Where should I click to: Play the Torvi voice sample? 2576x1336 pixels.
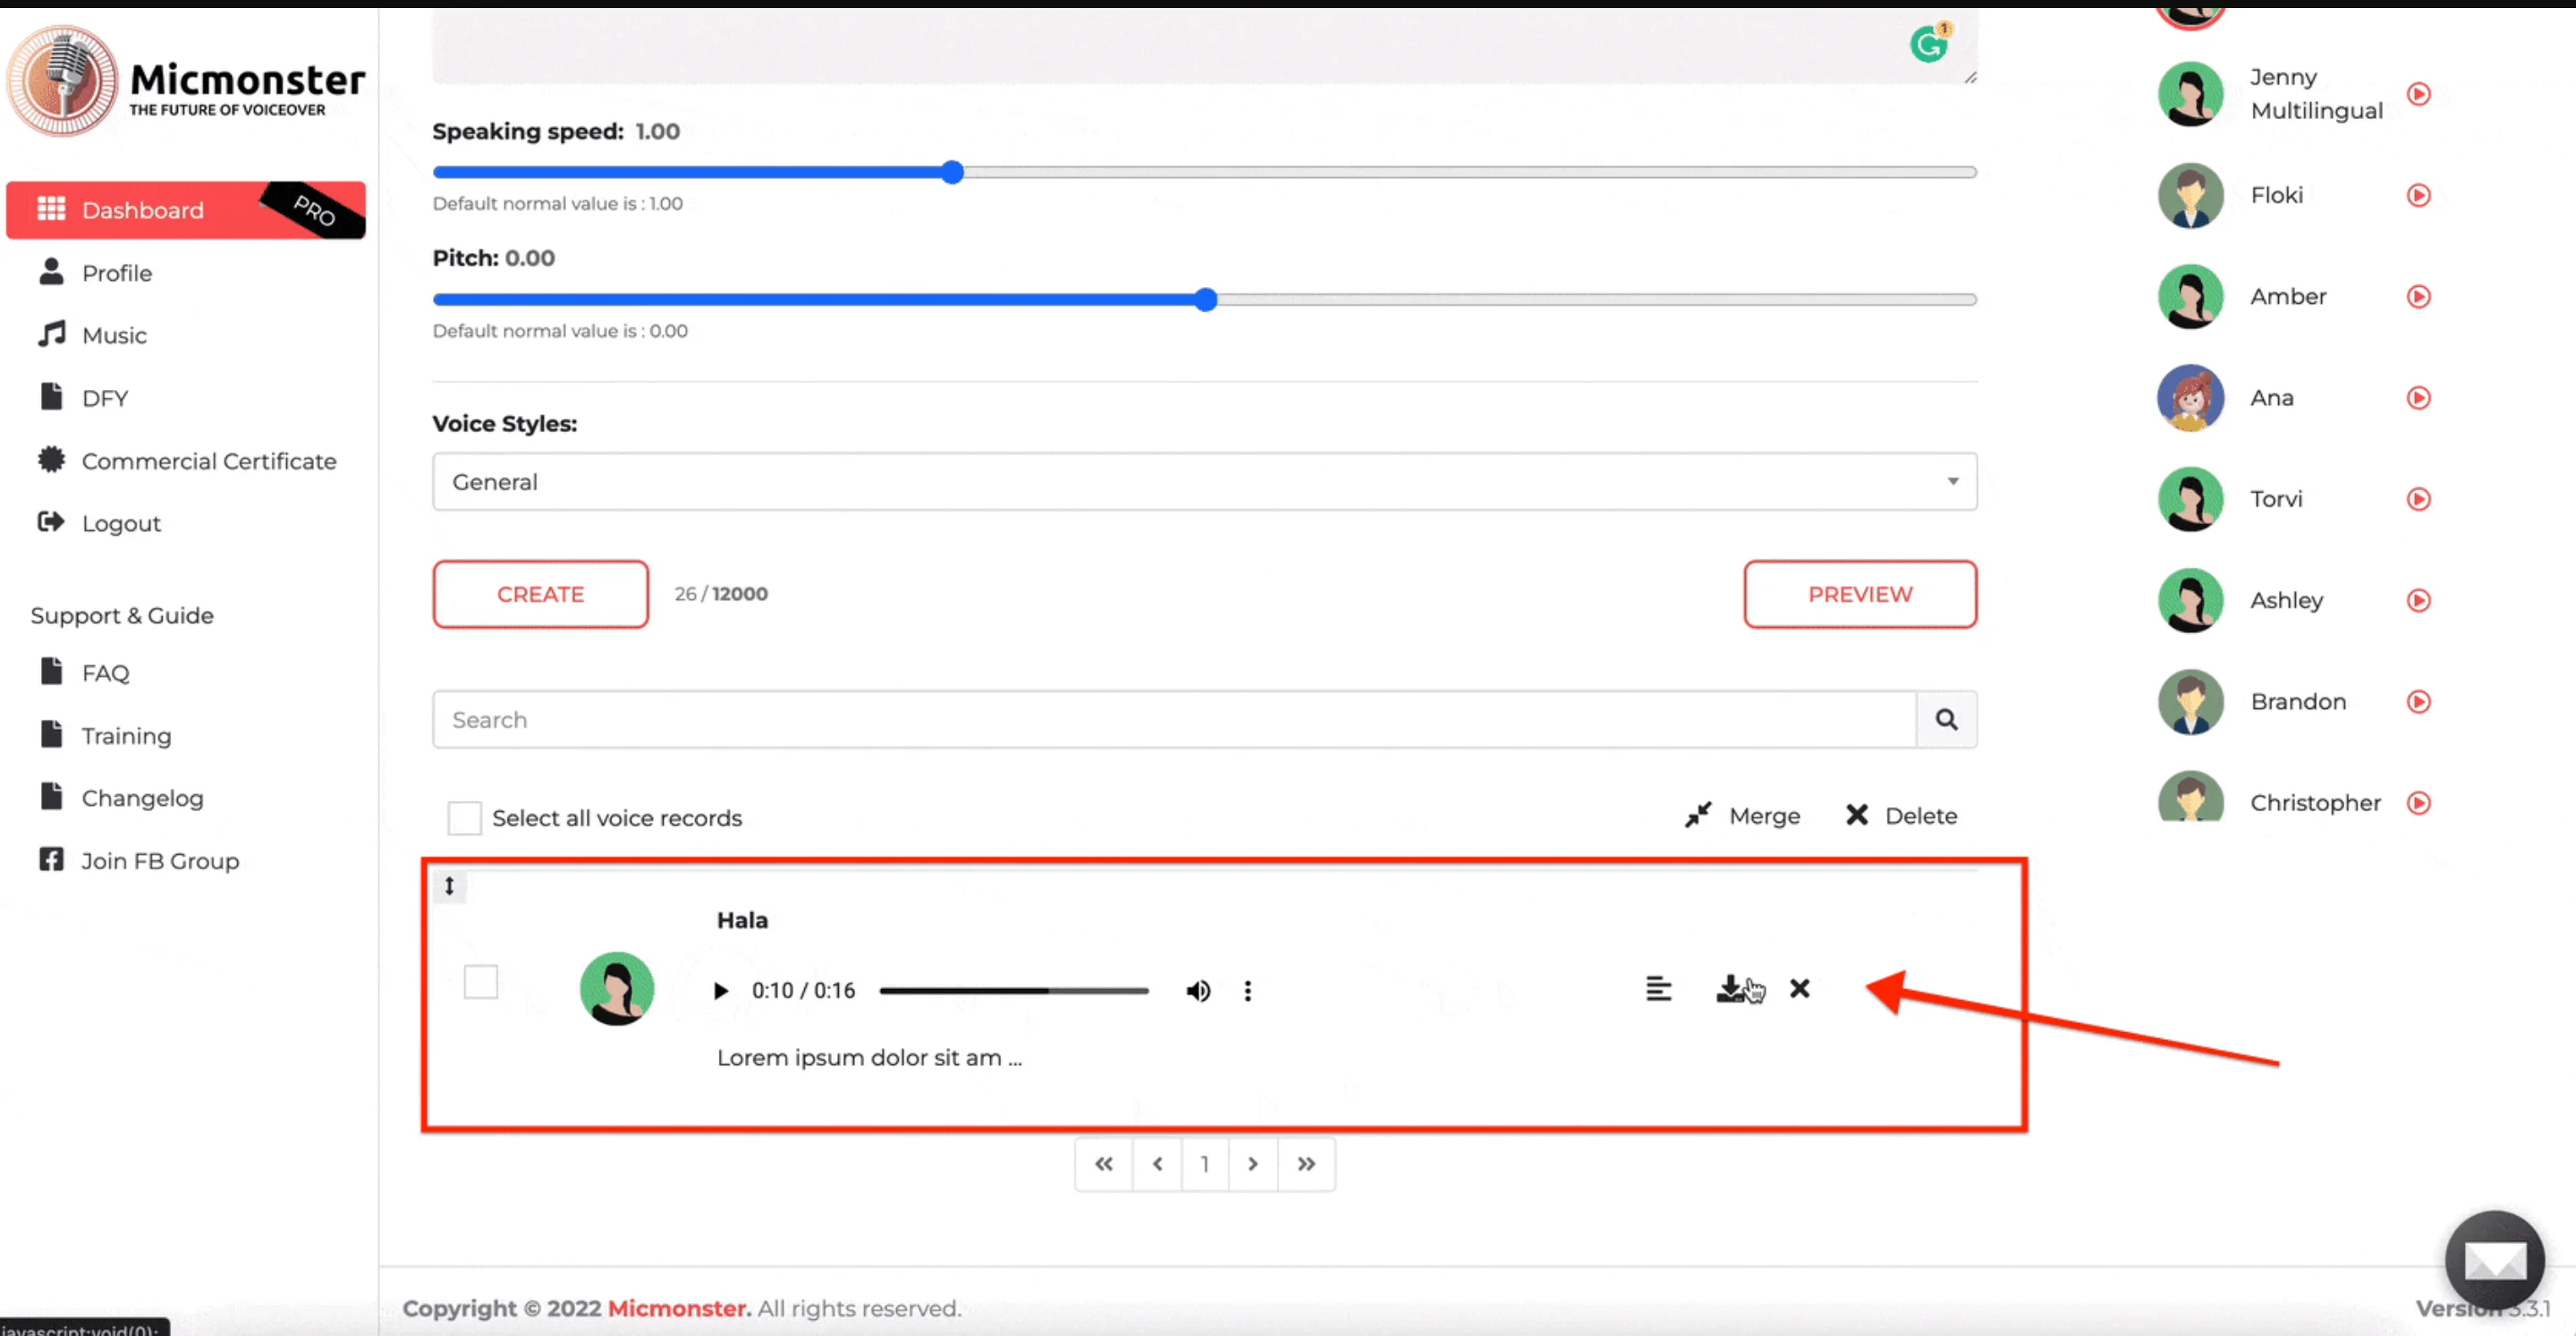[2418, 499]
